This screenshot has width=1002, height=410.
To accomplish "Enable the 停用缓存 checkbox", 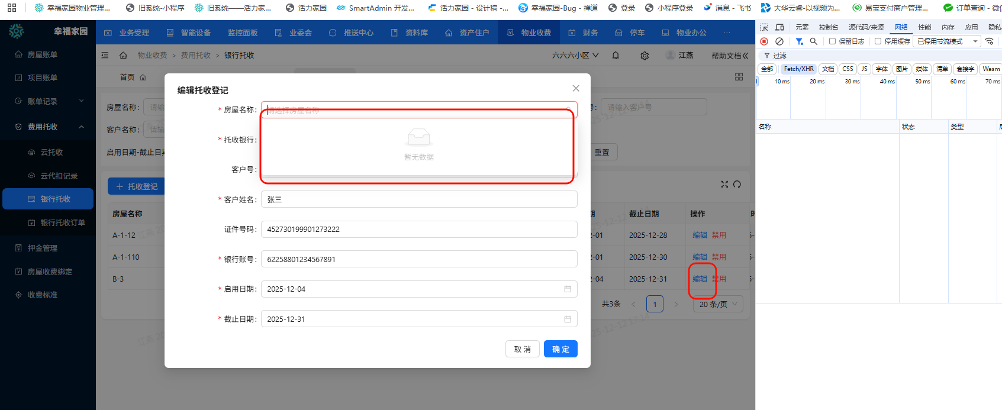I will (x=878, y=41).
